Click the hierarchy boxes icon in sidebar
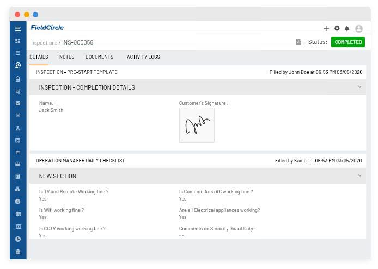378x269 pixels. coord(17,189)
